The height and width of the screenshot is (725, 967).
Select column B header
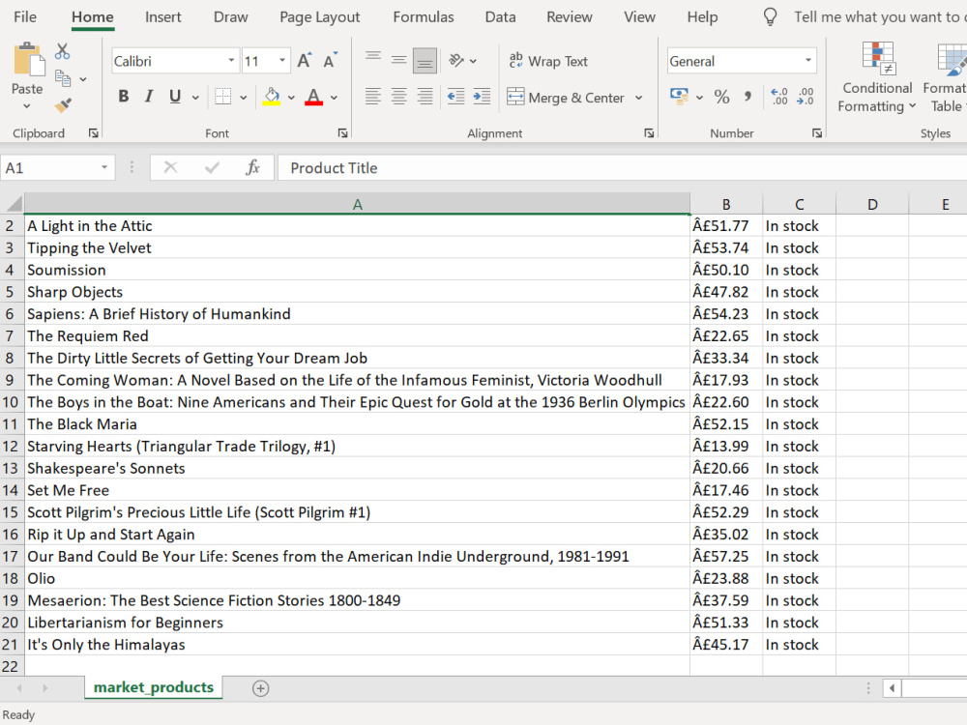click(x=726, y=204)
